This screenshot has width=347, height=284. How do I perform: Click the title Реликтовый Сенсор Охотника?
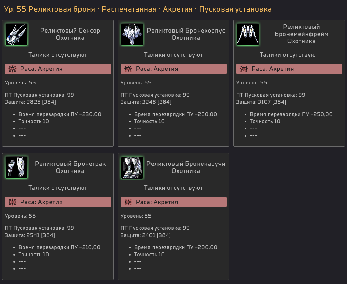click(70, 34)
